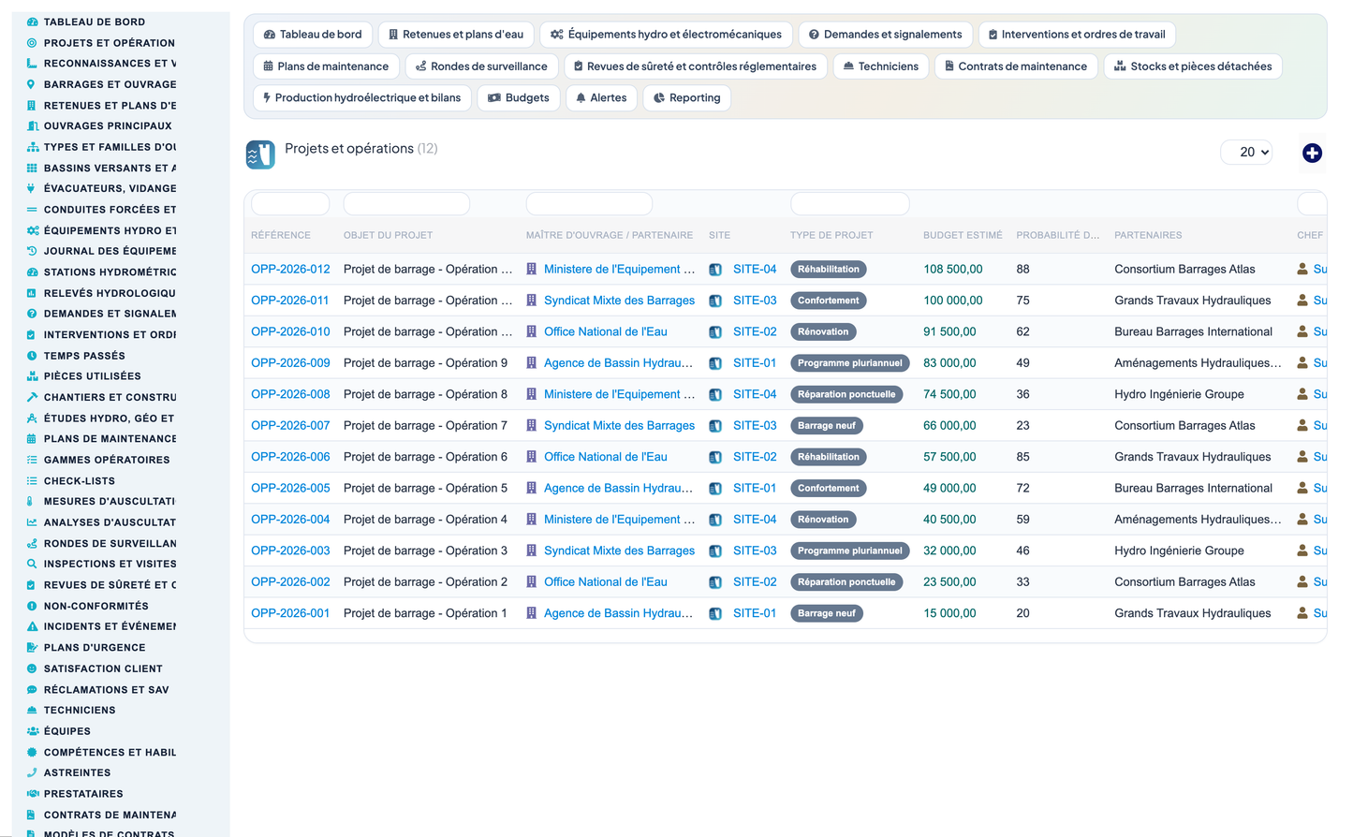The image size is (1353, 837).
Task: Open the Alertes tab
Action: [601, 98]
